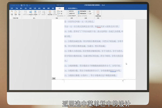Click page number 3 in the footer
This screenshot has width=162, height=108.
tap(123, 81)
